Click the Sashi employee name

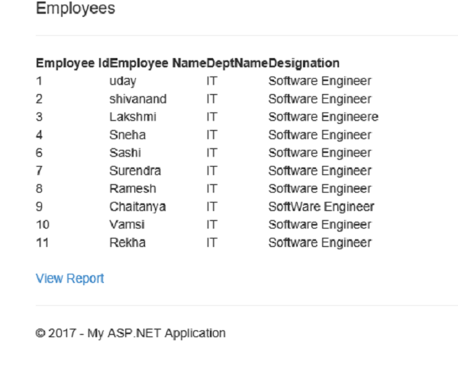pyautogui.click(x=125, y=153)
